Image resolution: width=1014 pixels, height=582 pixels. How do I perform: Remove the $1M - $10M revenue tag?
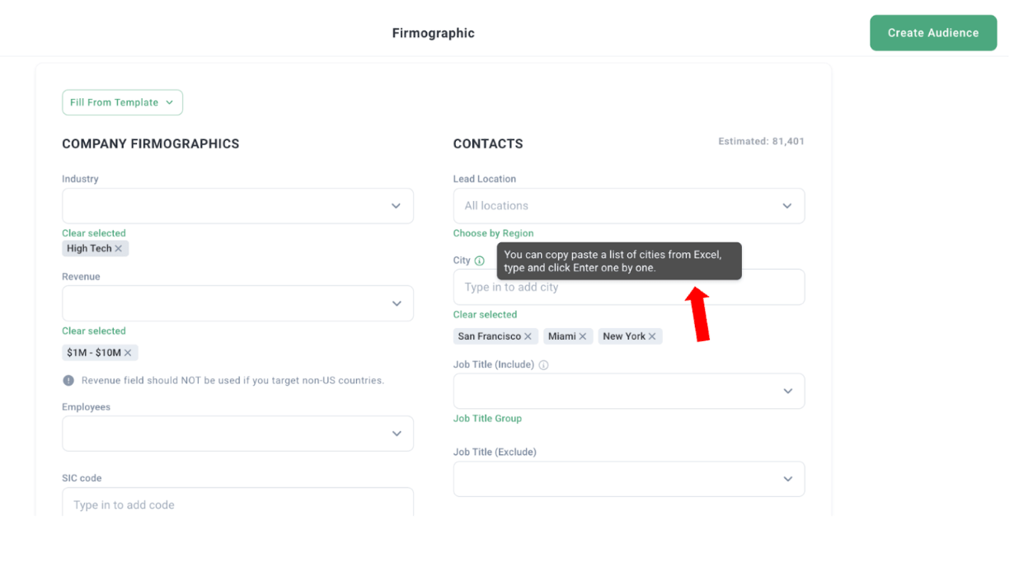coord(128,353)
